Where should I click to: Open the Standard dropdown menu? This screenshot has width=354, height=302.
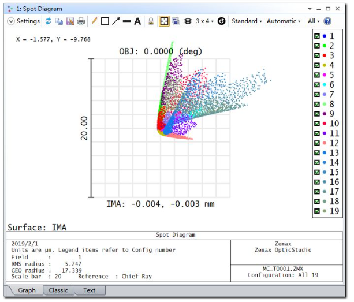tap(247, 21)
